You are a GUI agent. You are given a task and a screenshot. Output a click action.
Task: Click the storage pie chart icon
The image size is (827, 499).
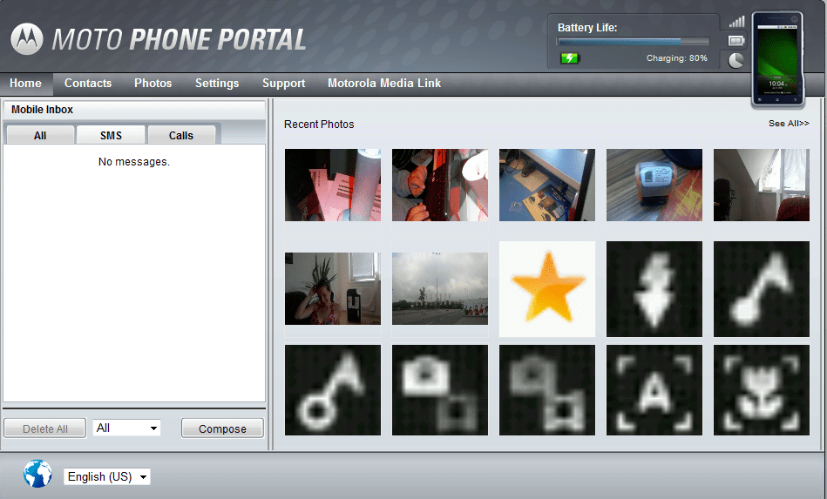click(x=736, y=59)
